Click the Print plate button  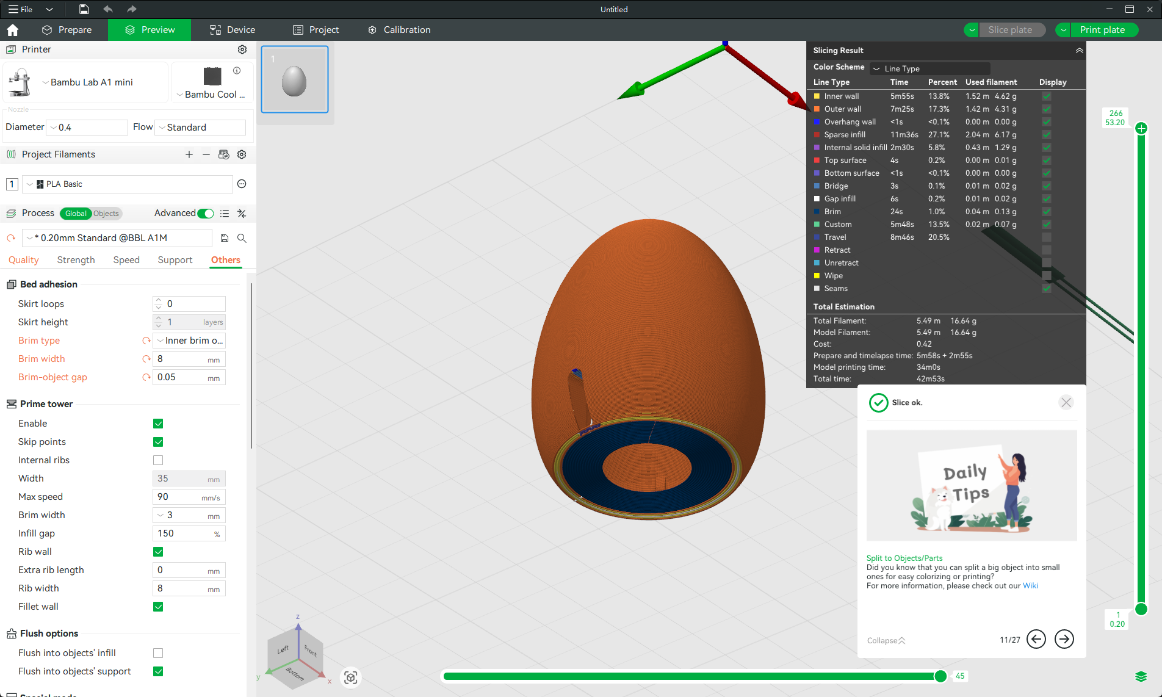pyautogui.click(x=1102, y=30)
